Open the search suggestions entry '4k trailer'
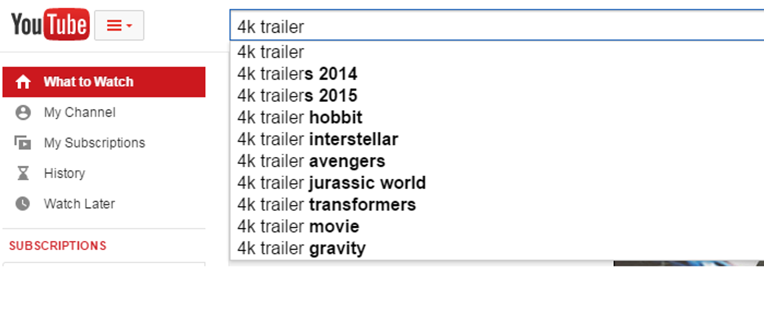 [270, 52]
